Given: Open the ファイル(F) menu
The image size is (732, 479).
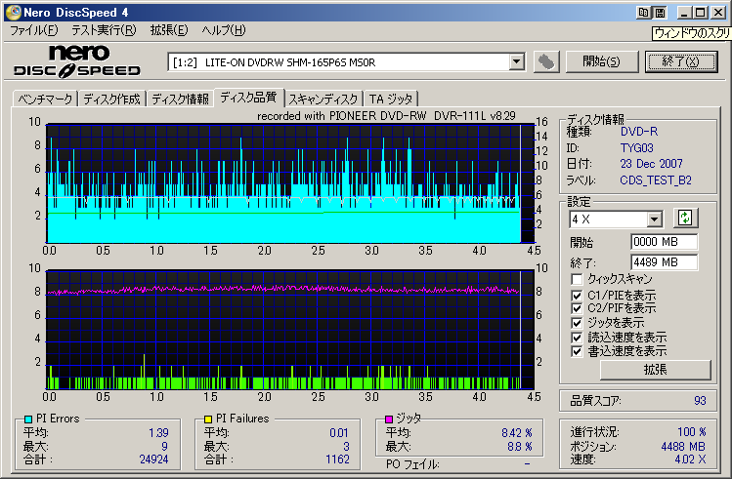Looking at the screenshot, I should (33, 31).
